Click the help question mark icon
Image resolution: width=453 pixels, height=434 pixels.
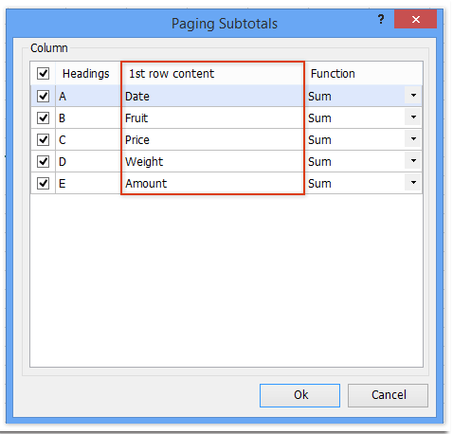381,20
